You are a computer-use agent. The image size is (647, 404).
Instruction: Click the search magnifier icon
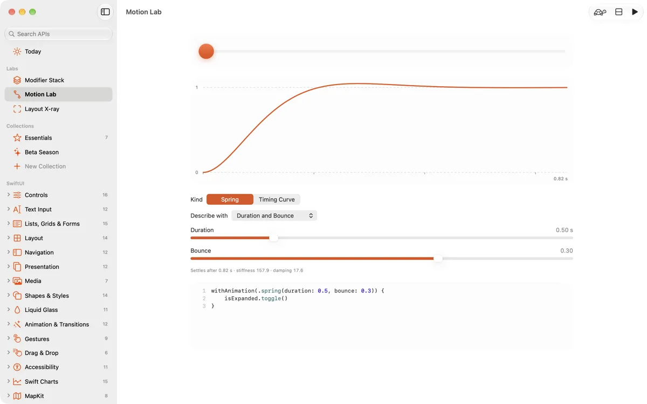pyautogui.click(x=12, y=34)
